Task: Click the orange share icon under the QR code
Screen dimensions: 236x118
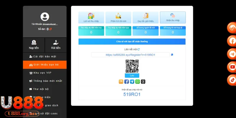Action: tap(121, 82)
